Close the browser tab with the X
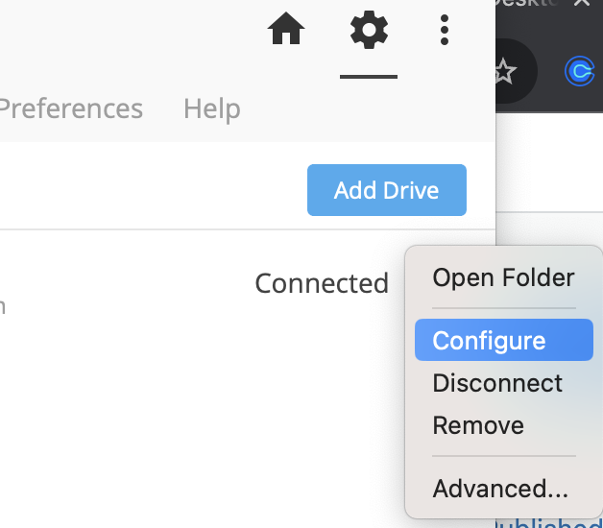 point(581,4)
